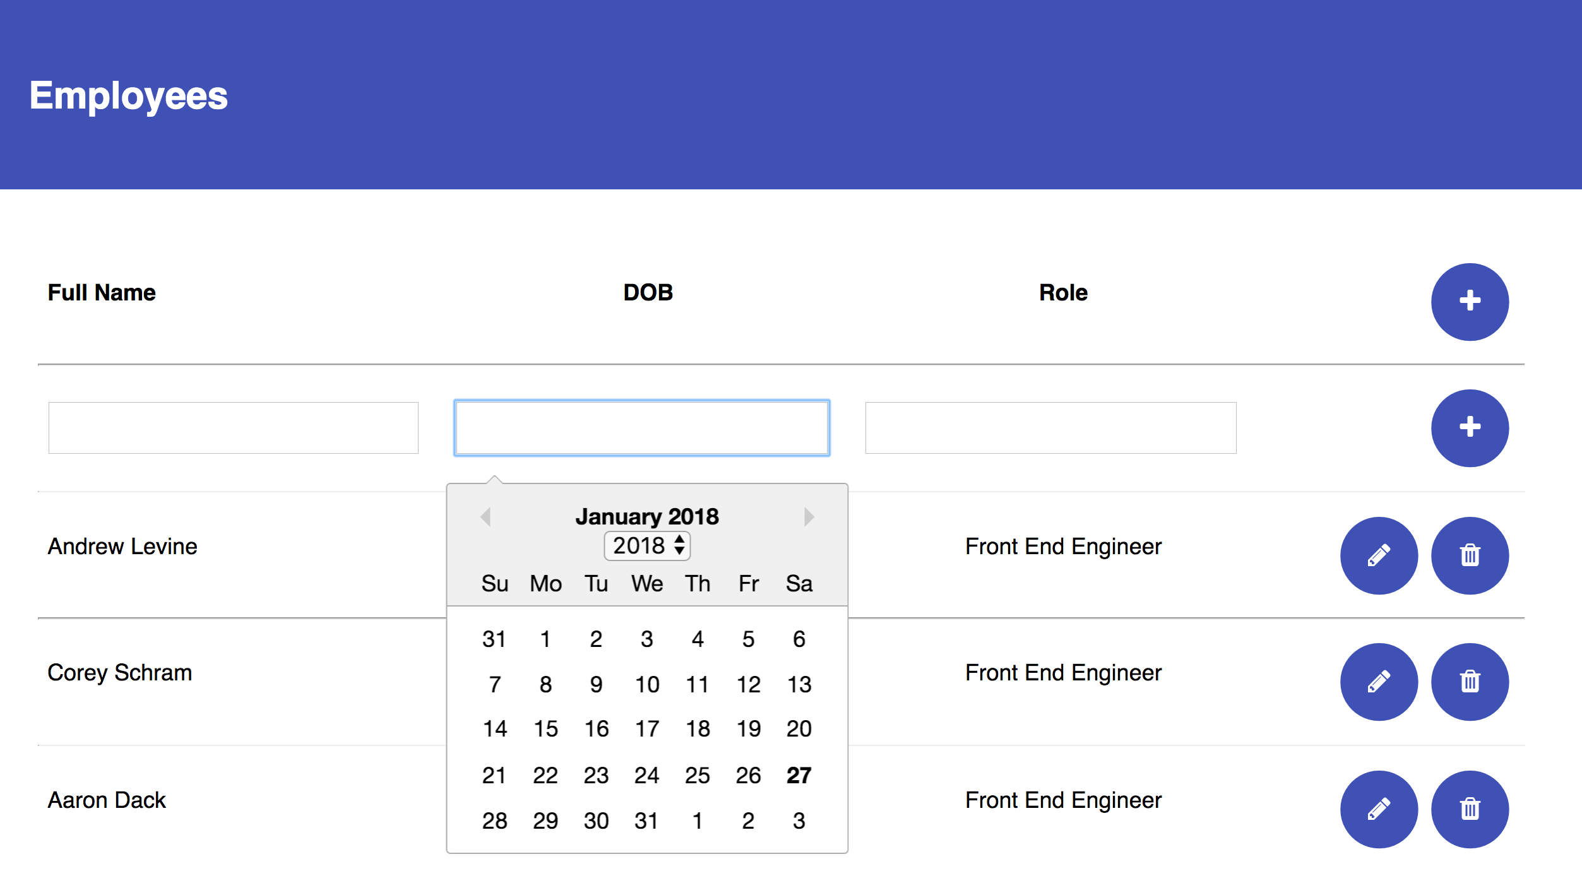Click the Employees page title

point(129,96)
